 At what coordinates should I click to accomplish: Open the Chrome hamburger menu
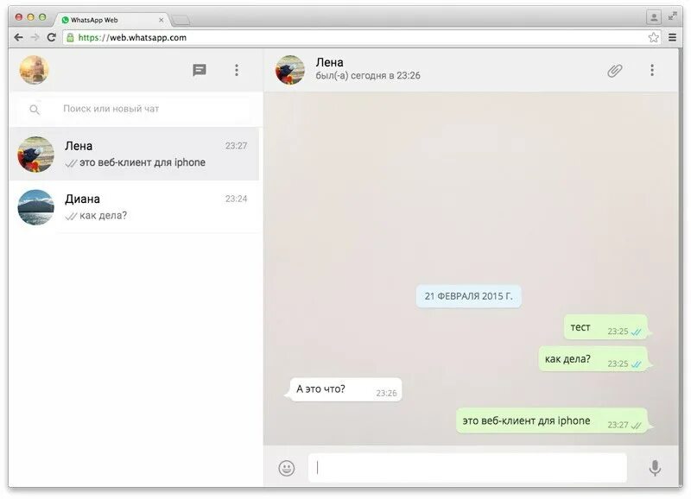click(673, 37)
